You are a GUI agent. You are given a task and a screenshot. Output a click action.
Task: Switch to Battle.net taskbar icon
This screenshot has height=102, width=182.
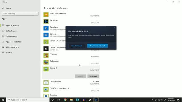[x=96, y=100]
